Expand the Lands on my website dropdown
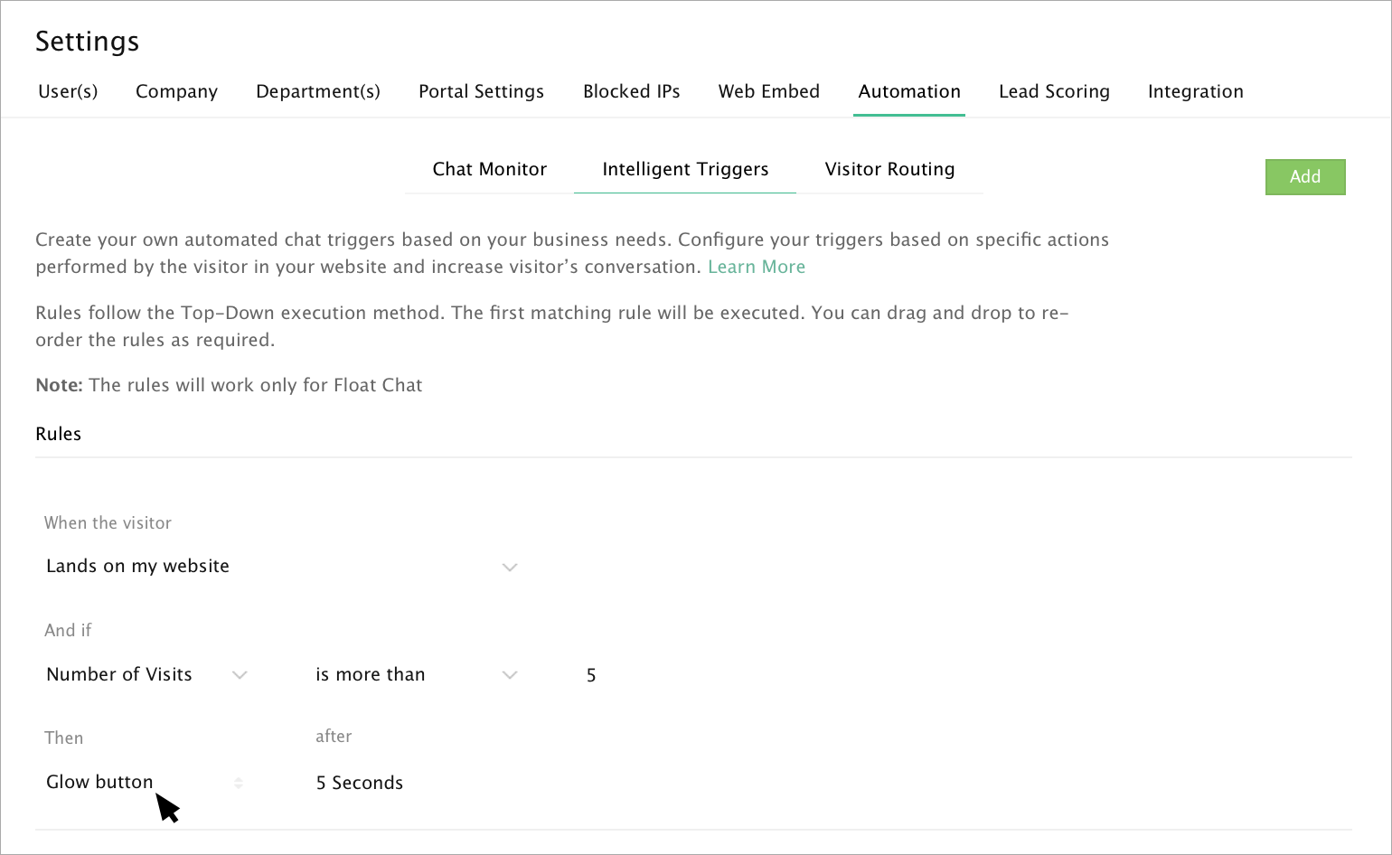This screenshot has width=1392, height=855. pos(280,567)
